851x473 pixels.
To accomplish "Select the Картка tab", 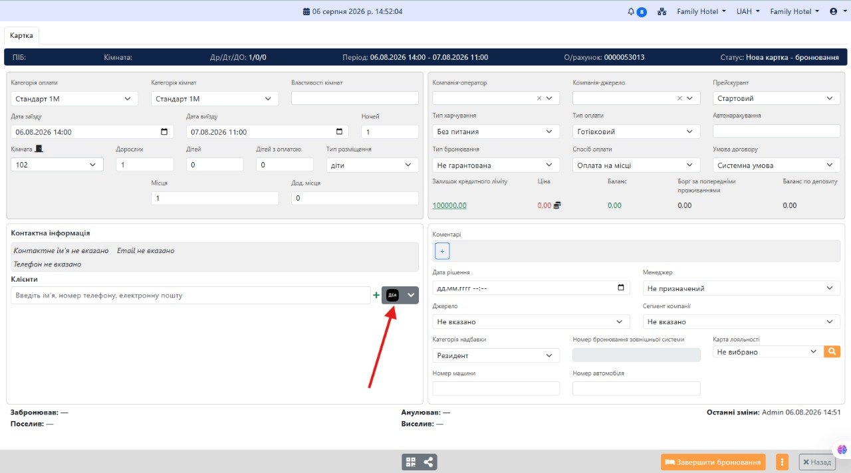I will 22,35.
